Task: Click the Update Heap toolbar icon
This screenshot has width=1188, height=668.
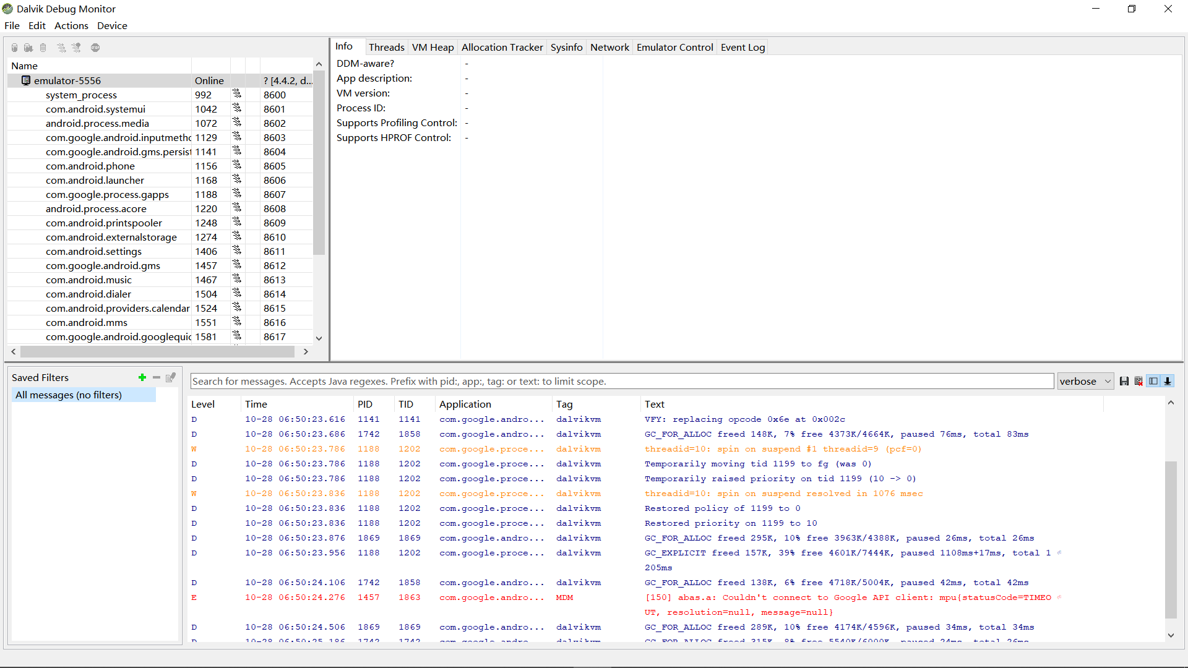Action: pos(14,48)
